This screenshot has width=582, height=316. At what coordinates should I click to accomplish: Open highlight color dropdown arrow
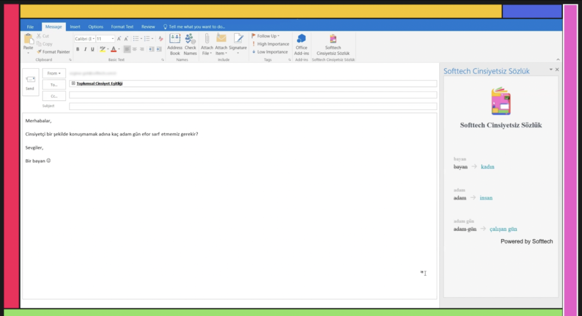108,49
